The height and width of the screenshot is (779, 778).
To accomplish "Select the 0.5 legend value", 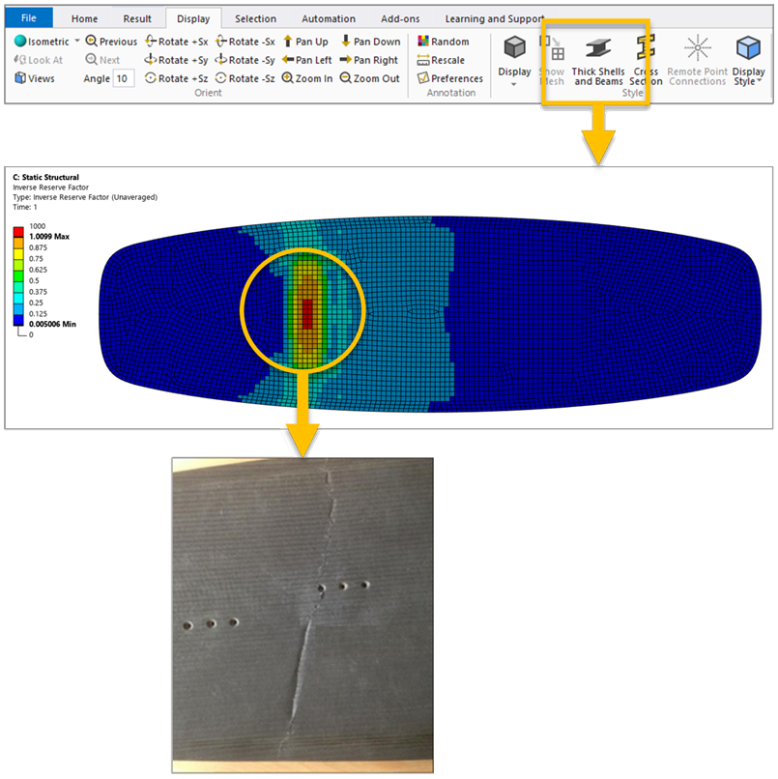I will coord(34,280).
